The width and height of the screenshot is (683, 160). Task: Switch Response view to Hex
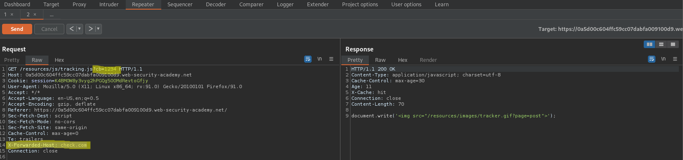click(x=403, y=60)
